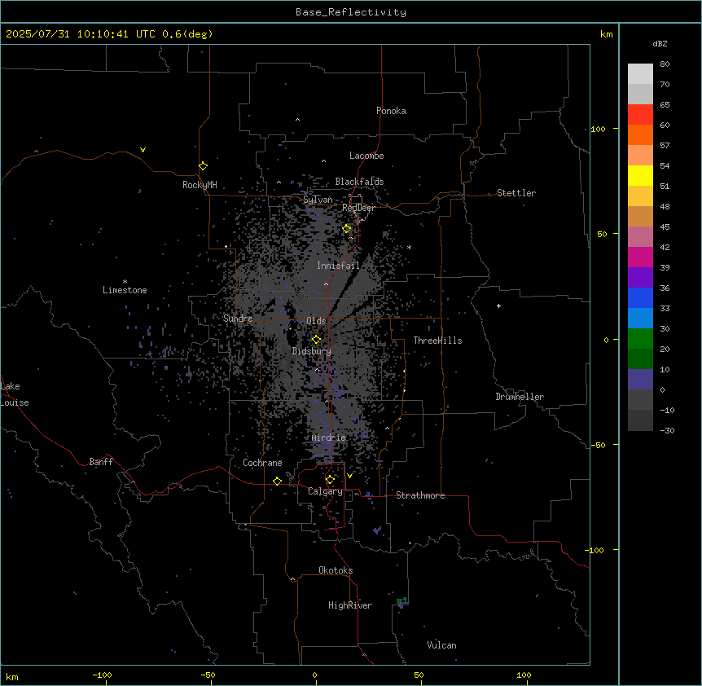This screenshot has height=686, width=702.
Task: Click the Cochrane town label
Action: point(262,463)
